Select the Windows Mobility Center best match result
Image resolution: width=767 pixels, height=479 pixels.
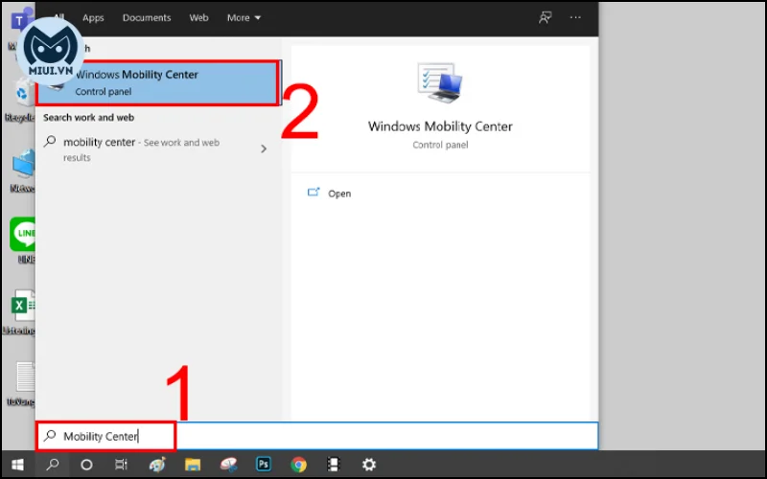click(x=158, y=82)
